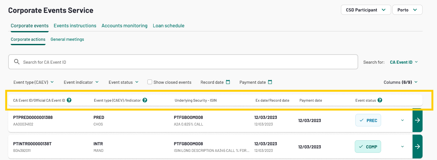The width and height of the screenshot is (437, 160).
Task: Open the Columns (6/9) selector
Action: pyautogui.click(x=401, y=82)
